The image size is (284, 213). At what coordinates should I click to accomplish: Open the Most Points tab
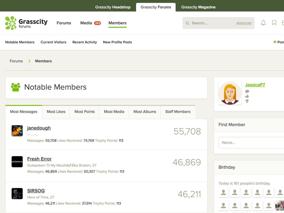point(84,112)
